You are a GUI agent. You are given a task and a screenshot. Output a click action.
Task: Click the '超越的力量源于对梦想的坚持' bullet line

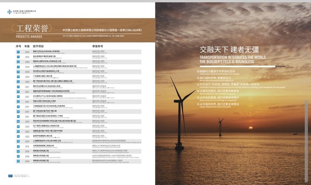[218, 72]
